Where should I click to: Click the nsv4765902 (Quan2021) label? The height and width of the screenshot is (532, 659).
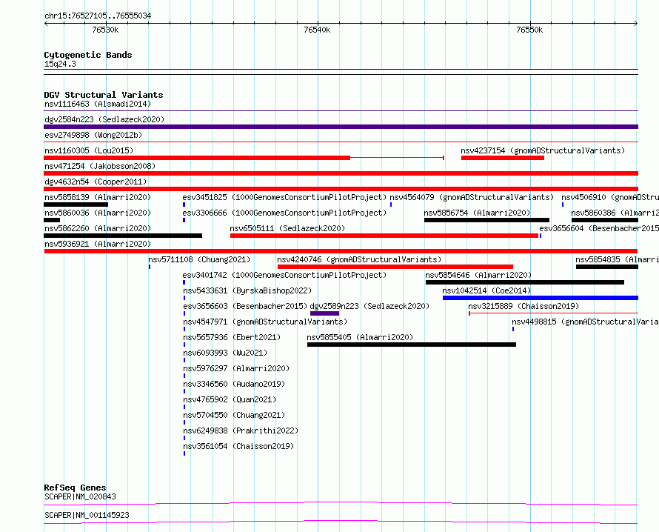(x=230, y=399)
